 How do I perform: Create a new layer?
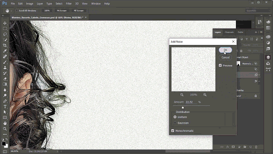(250, 147)
